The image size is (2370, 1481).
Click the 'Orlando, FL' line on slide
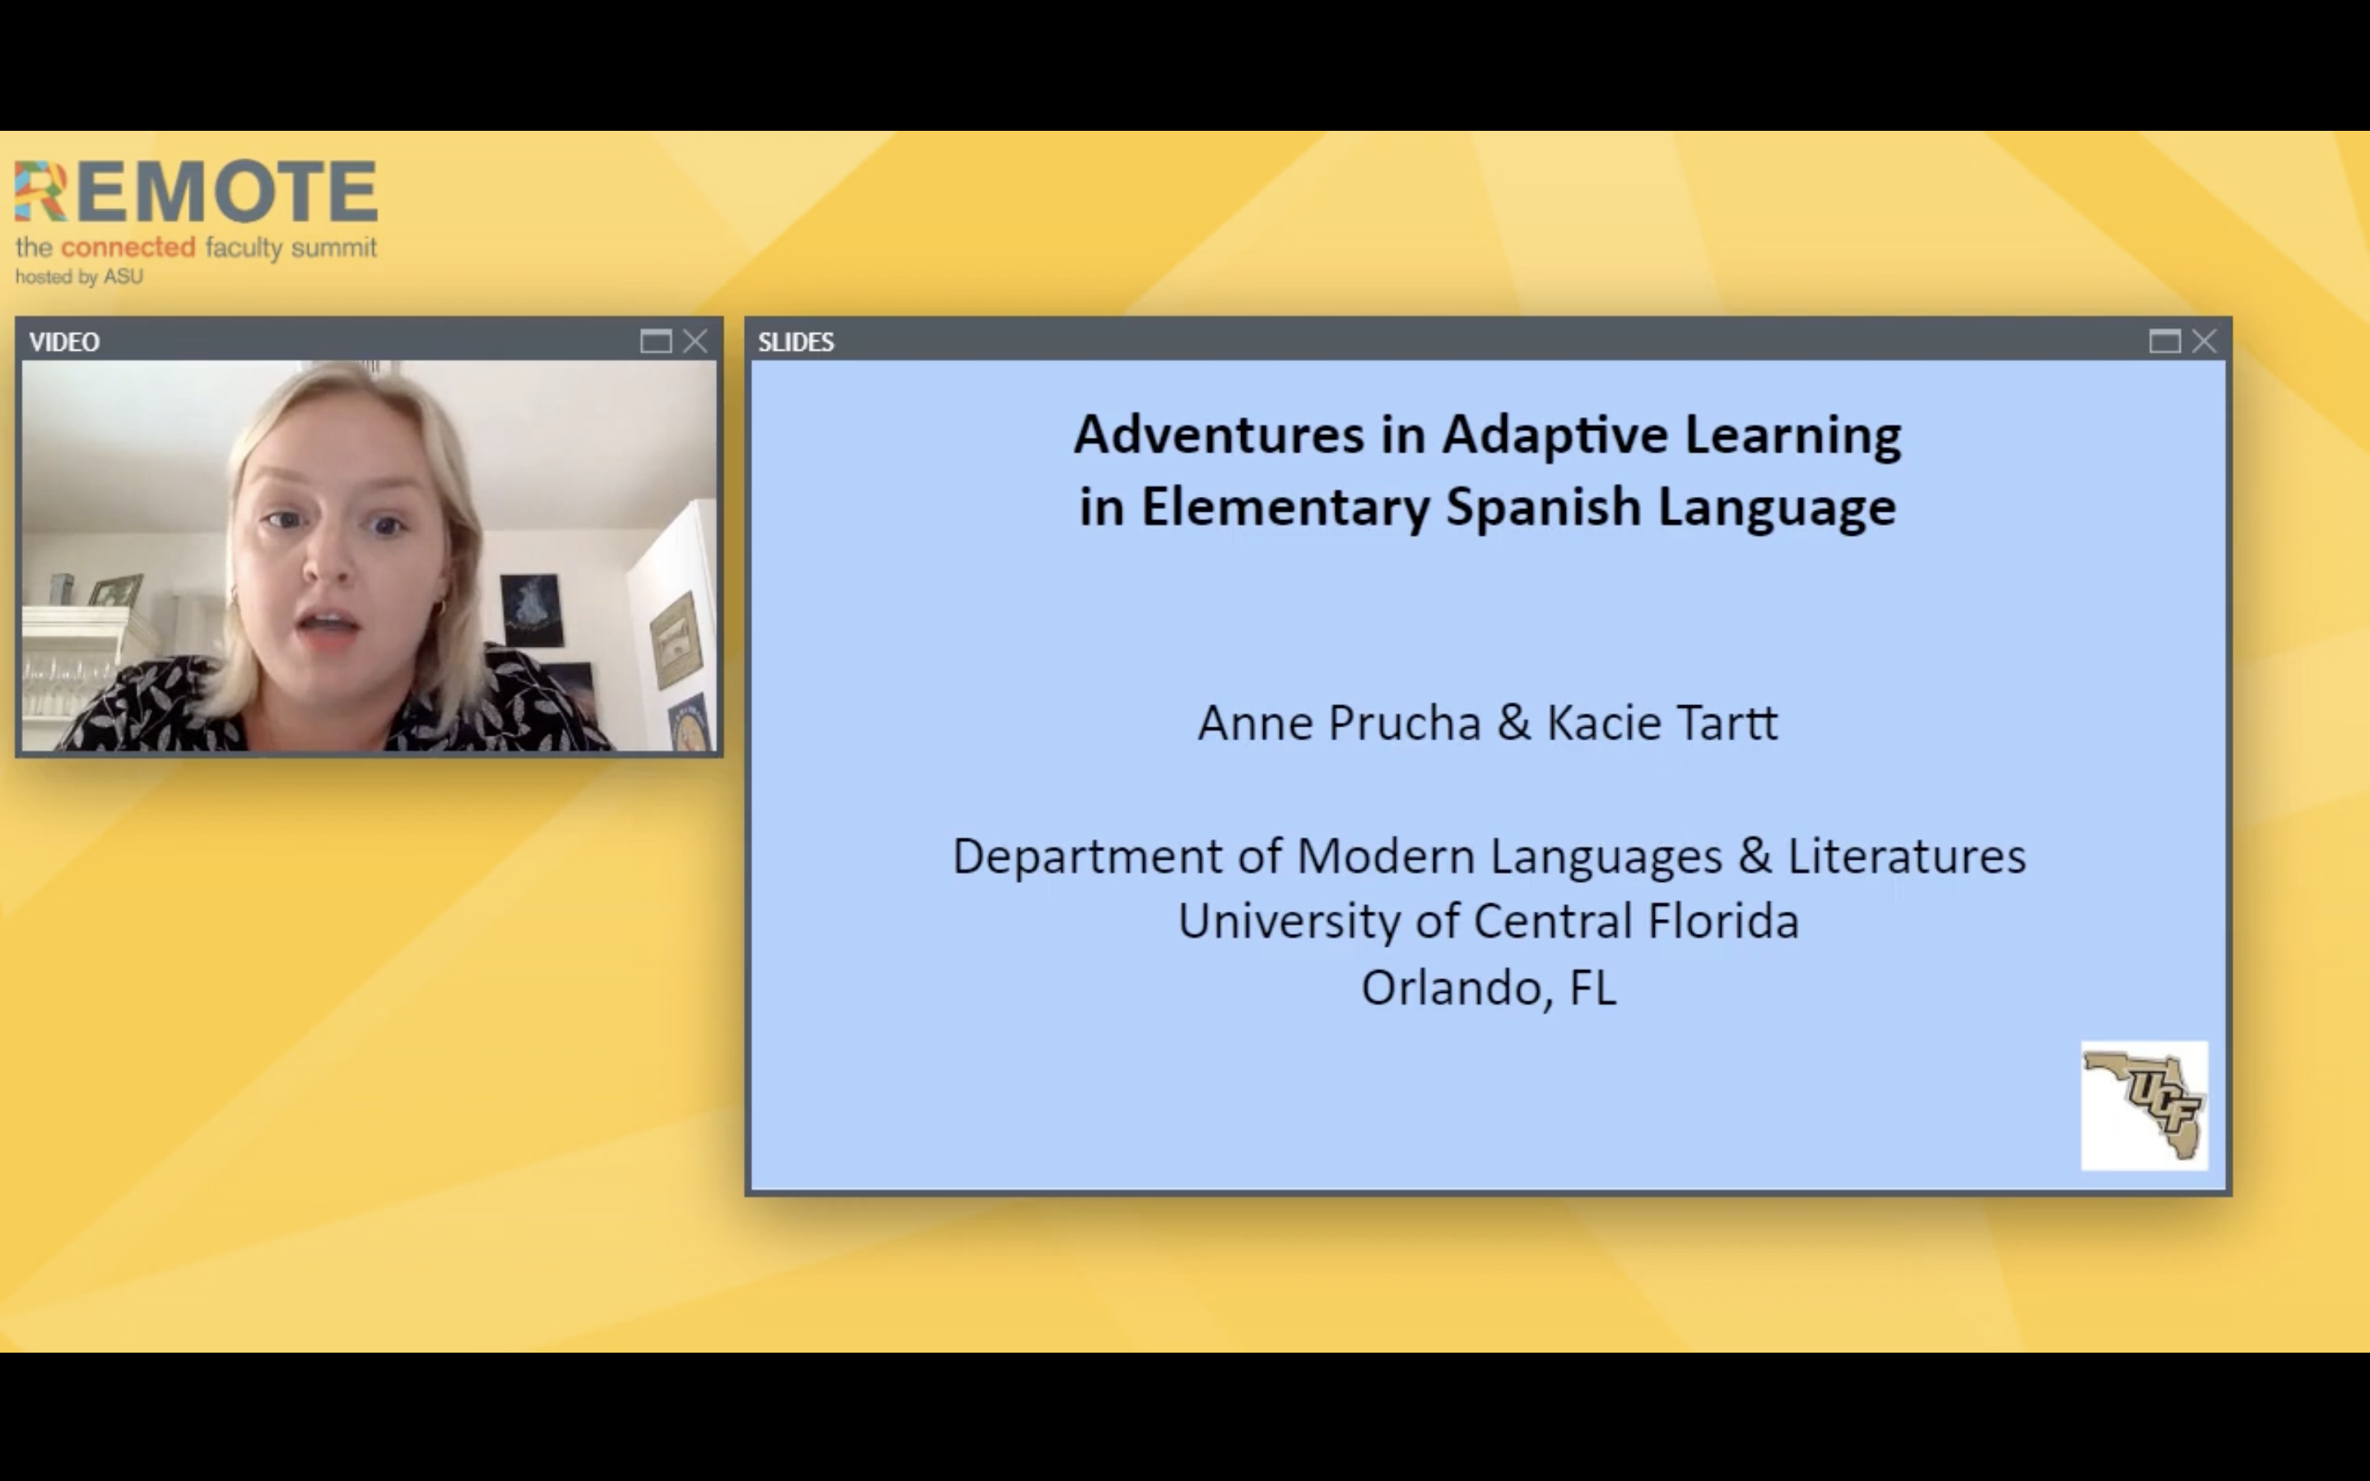(x=1487, y=987)
